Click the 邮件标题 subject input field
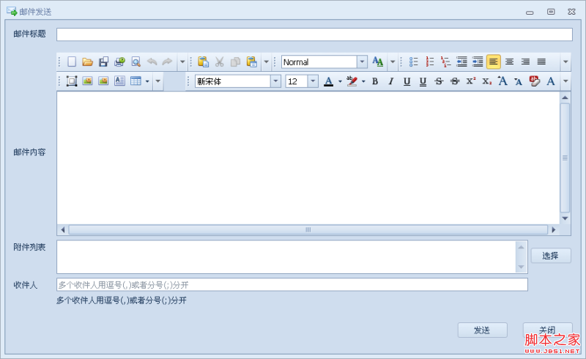This screenshot has width=586, height=359. pos(314,34)
